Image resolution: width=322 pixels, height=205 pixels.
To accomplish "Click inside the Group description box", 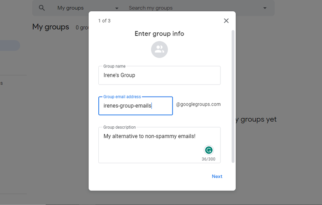I will pyautogui.click(x=152, y=146).
